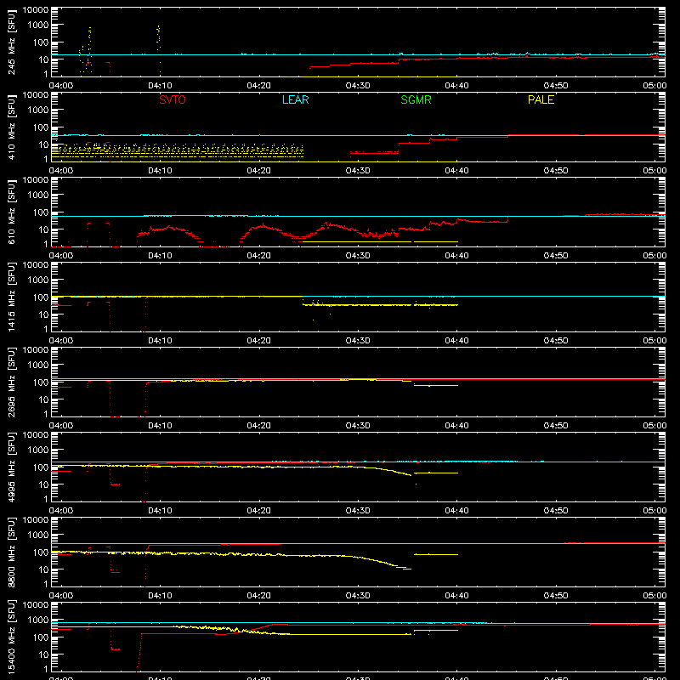The width and height of the screenshot is (680, 680).
Task: Click 04:00 under the 245 MHz plot
Action: click(60, 86)
